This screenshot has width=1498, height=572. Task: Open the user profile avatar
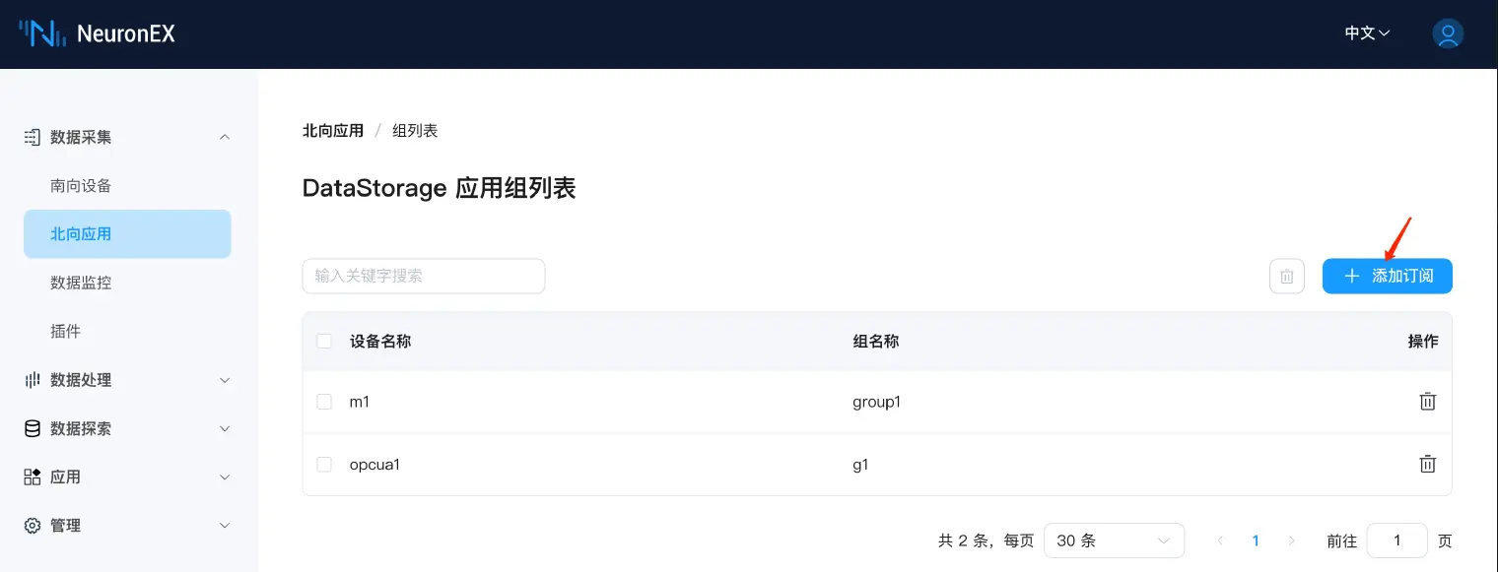1447,33
